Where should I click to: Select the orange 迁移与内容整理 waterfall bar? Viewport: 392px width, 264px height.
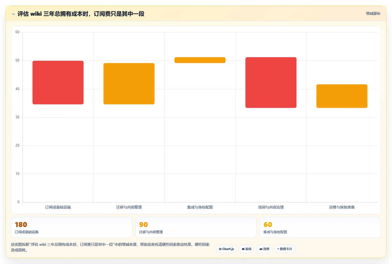pyautogui.click(x=129, y=84)
